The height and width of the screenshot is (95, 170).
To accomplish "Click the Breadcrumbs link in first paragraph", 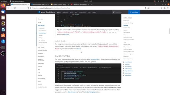I will coord(95,59).
